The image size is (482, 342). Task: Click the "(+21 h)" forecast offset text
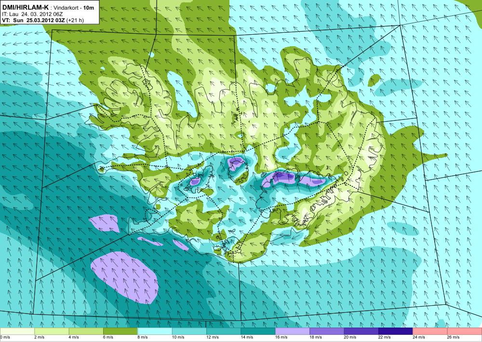(75, 20)
